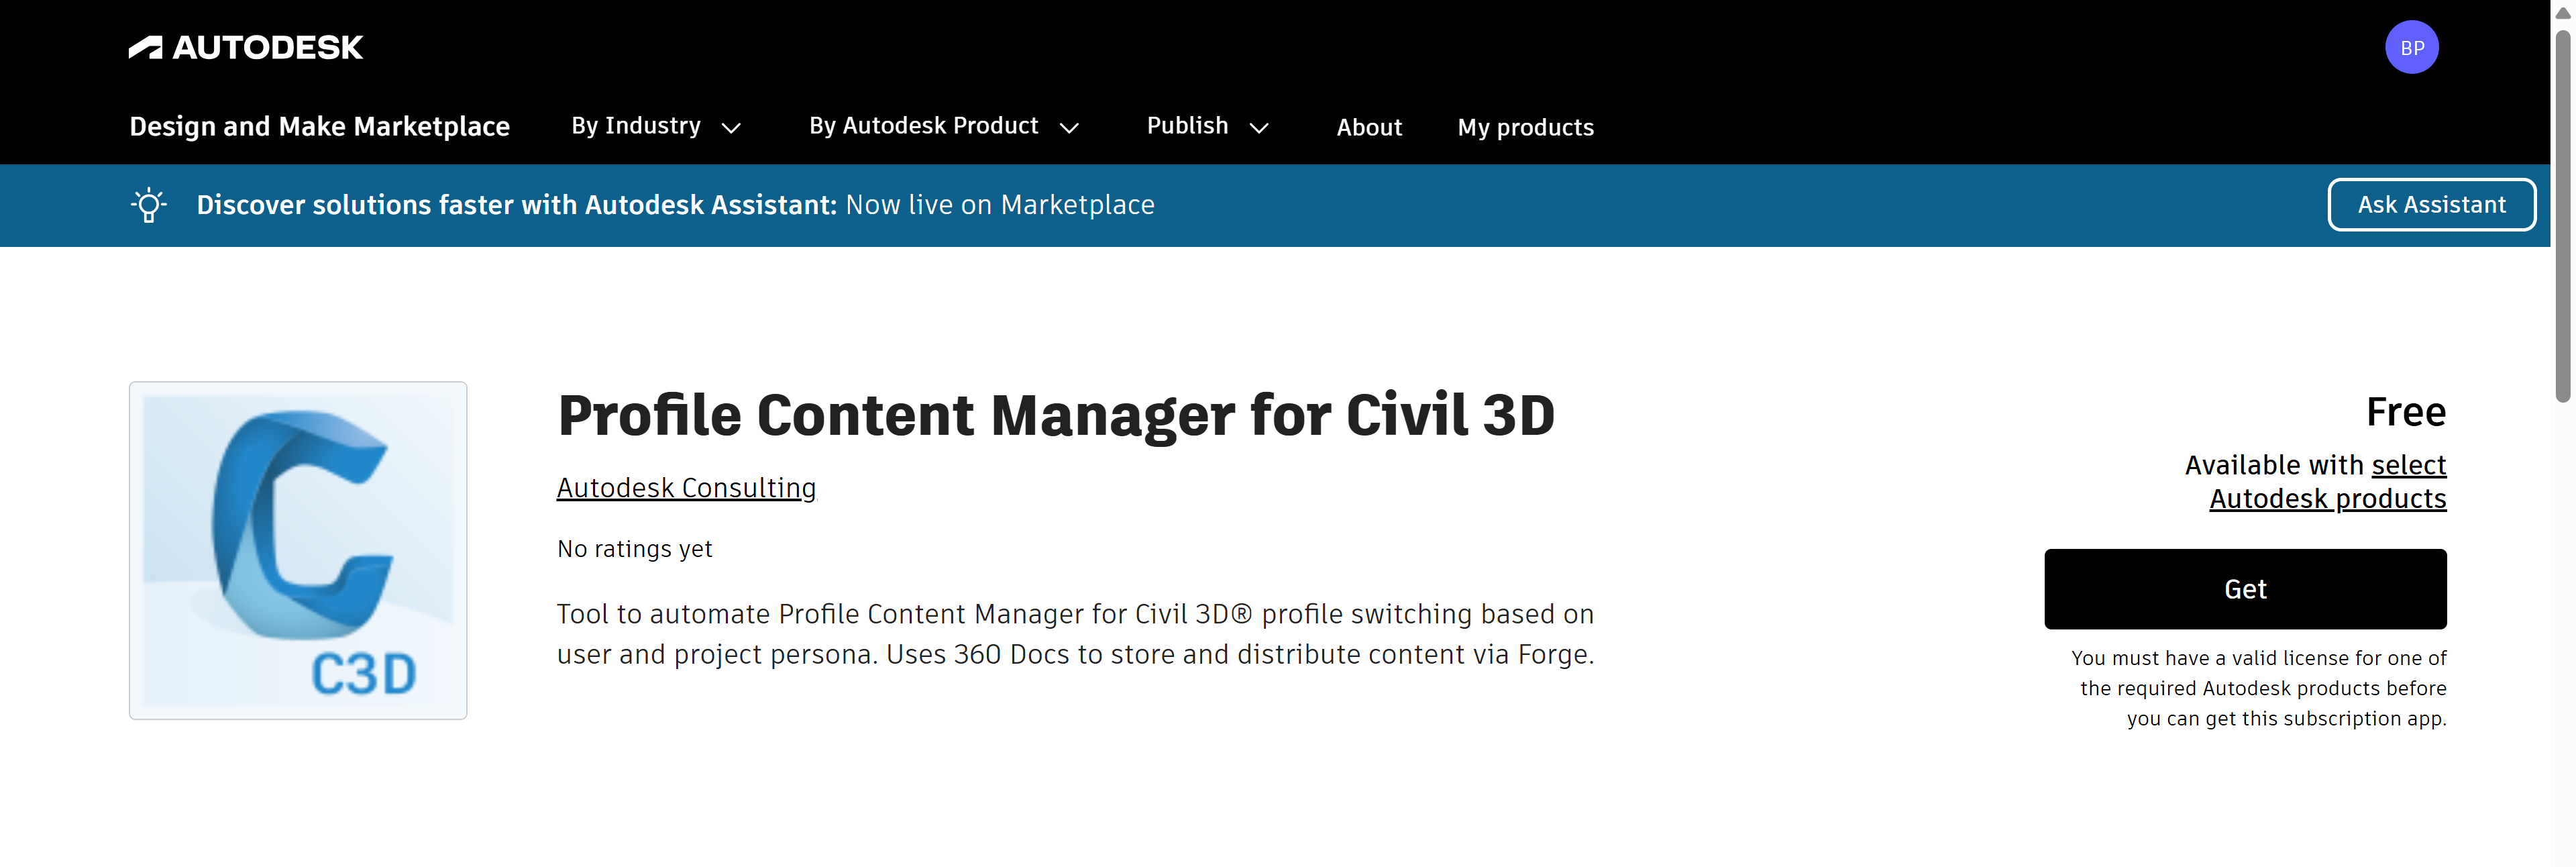Screen dimensions: 2576x867
Task: Go to My products
Action: pyautogui.click(x=1525, y=127)
